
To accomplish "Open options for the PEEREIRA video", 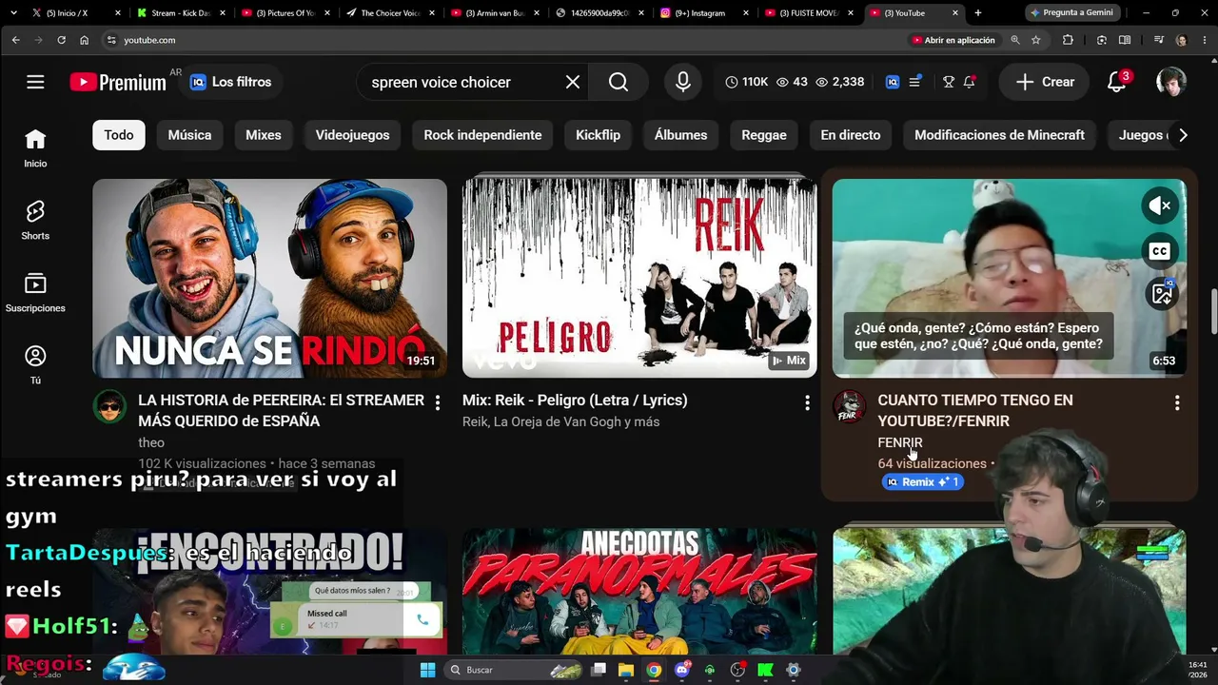I will pyautogui.click(x=438, y=402).
